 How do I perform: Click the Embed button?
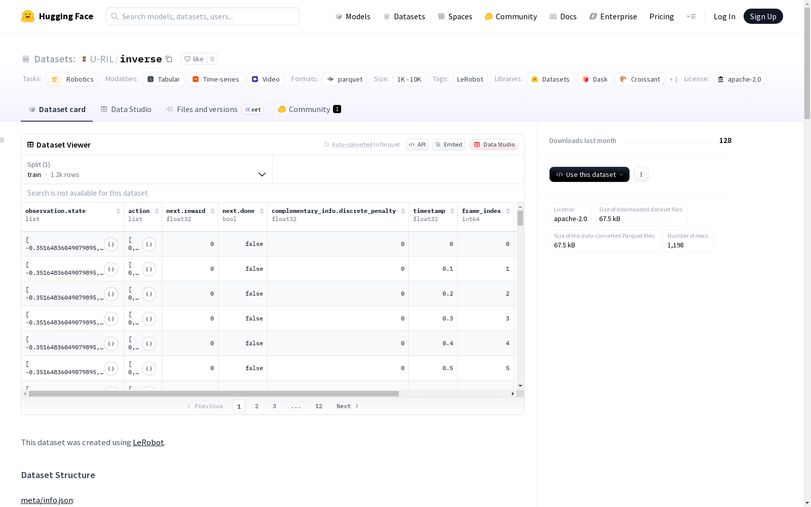(x=449, y=144)
